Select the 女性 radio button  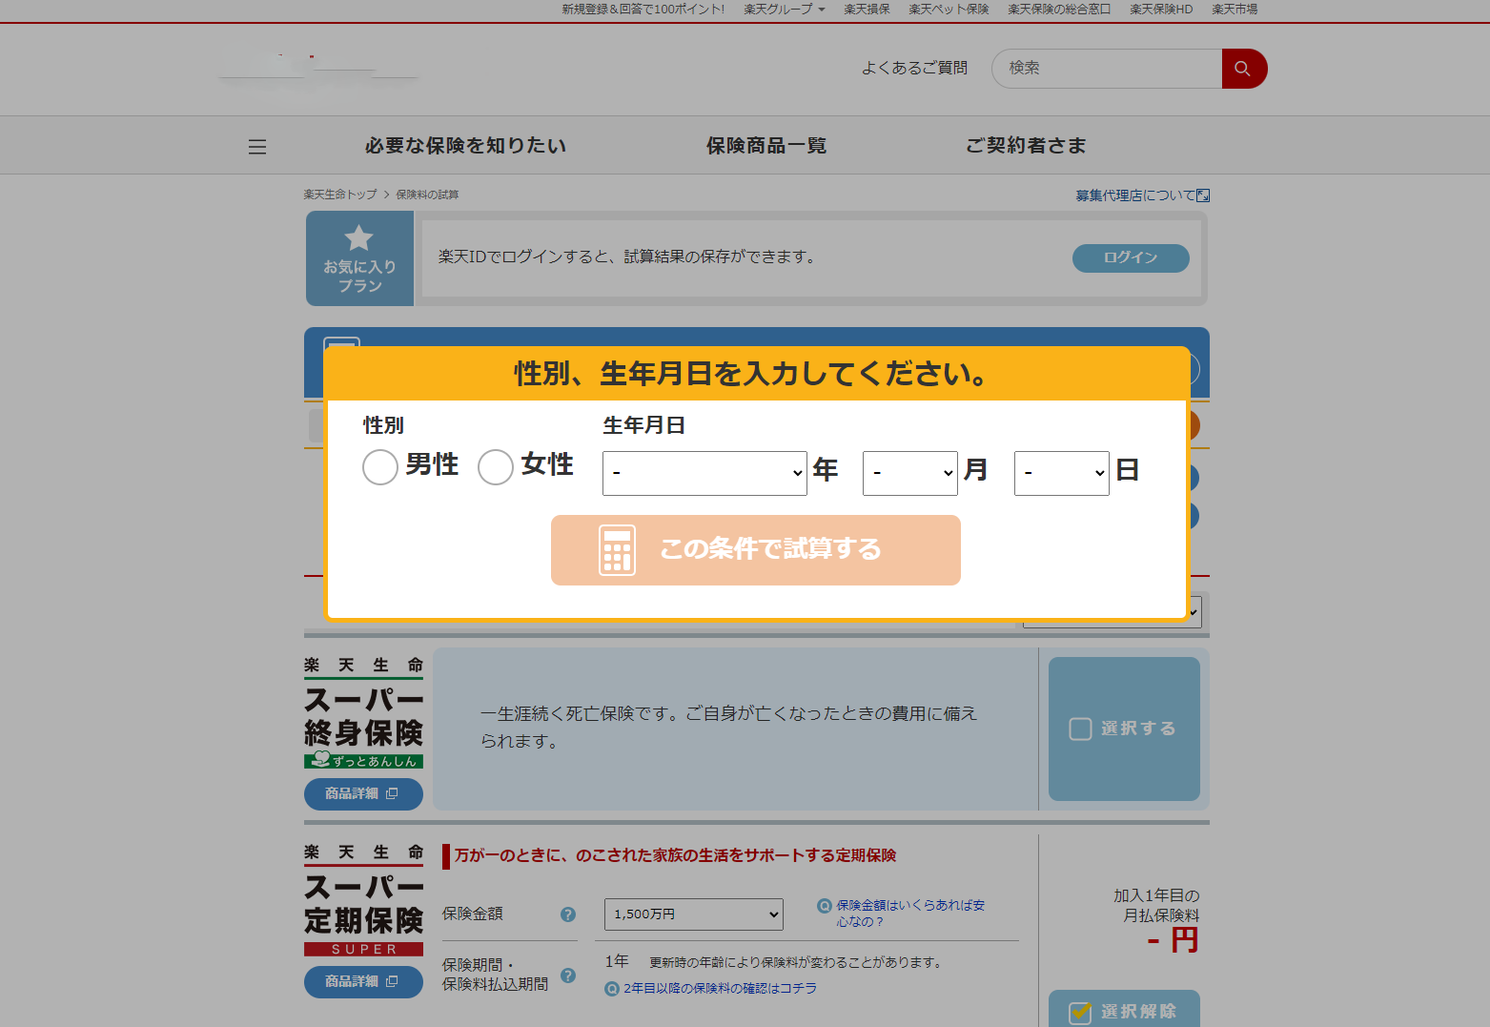(496, 467)
